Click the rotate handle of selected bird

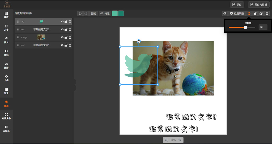click(x=139, y=41)
